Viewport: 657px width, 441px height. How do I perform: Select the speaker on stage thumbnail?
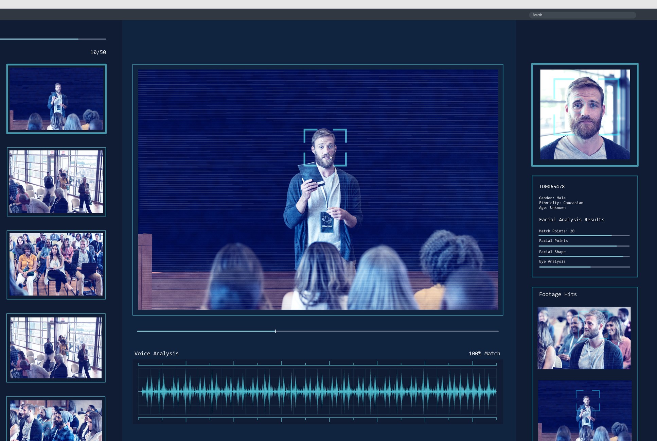56,99
